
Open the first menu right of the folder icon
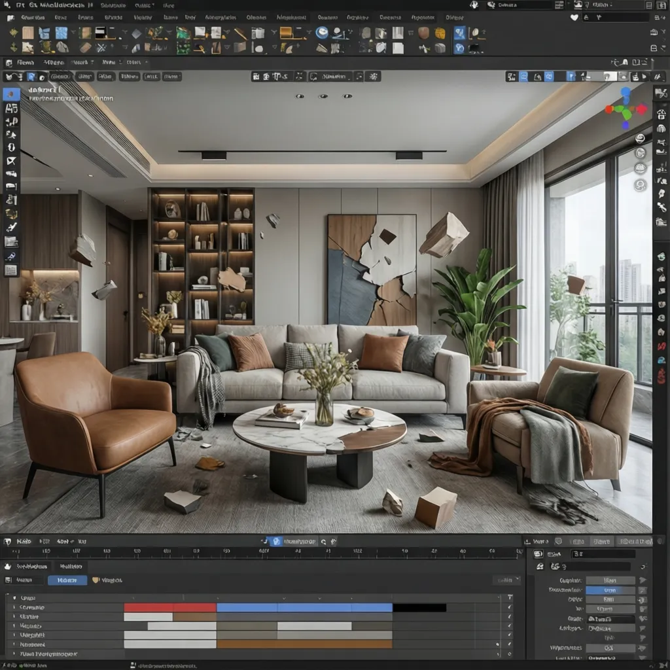pyautogui.click(x=33, y=18)
